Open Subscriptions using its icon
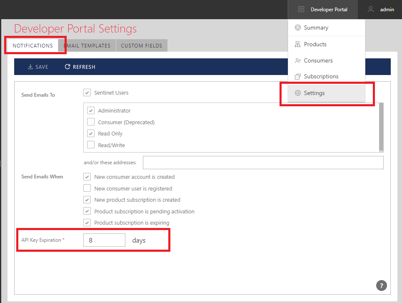This screenshot has height=303, width=402. click(297, 76)
